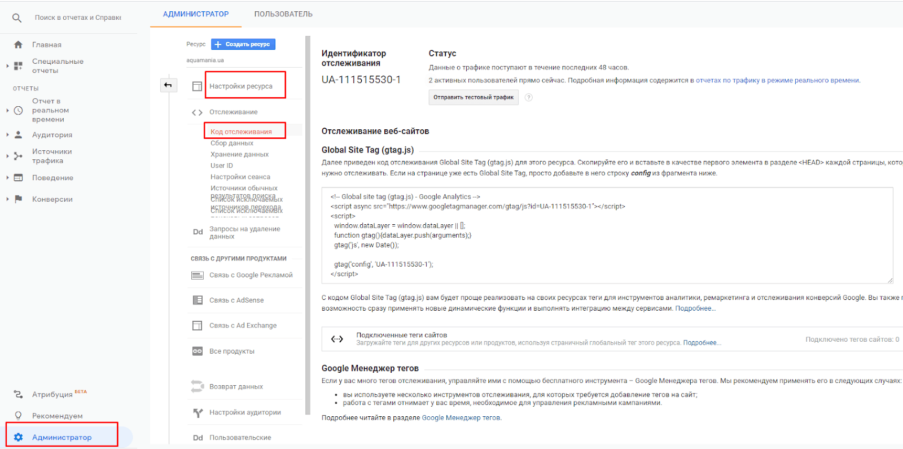Click the Создать ресурс button
This screenshot has height=449, width=903.
tap(243, 44)
